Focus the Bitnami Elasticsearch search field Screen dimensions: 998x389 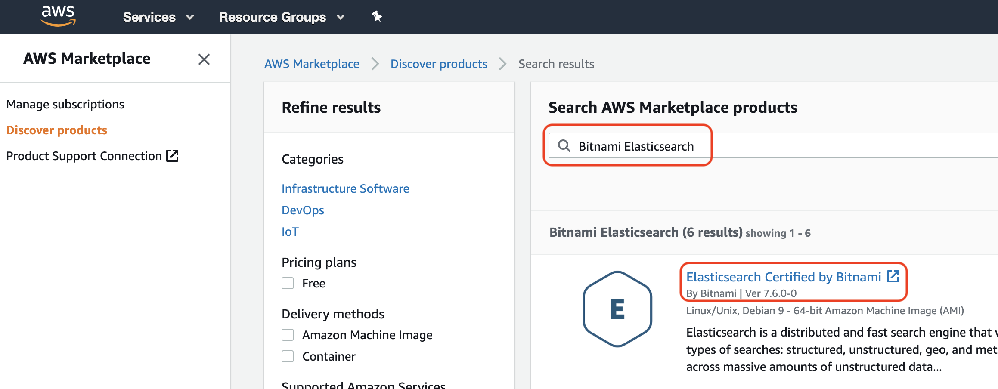[x=773, y=146]
